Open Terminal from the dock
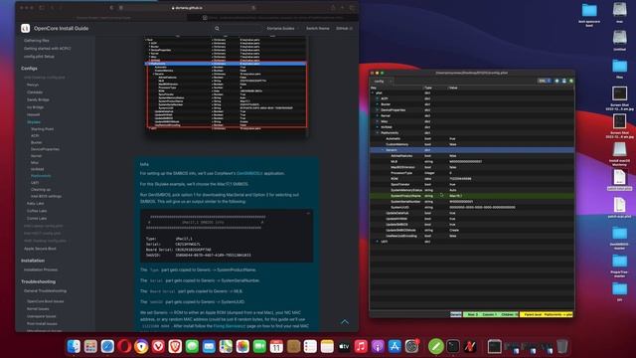The image size is (636, 358). [x=453, y=346]
